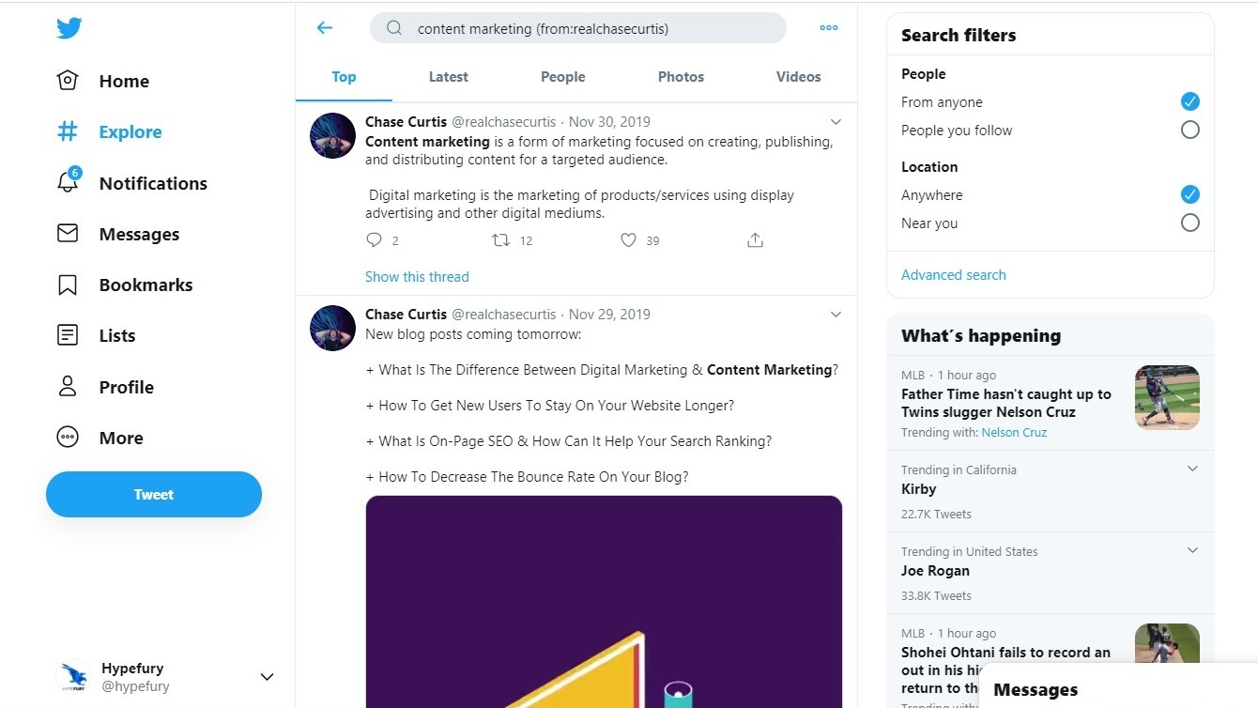Viewport: 1258px width, 708px height.
Task: Switch to the Latest tab
Action: (x=448, y=76)
